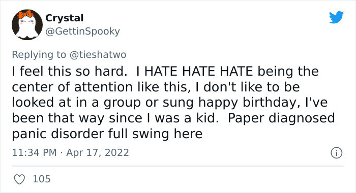Click the blue Twitter bird logo
The image size is (356, 193).
(336, 17)
